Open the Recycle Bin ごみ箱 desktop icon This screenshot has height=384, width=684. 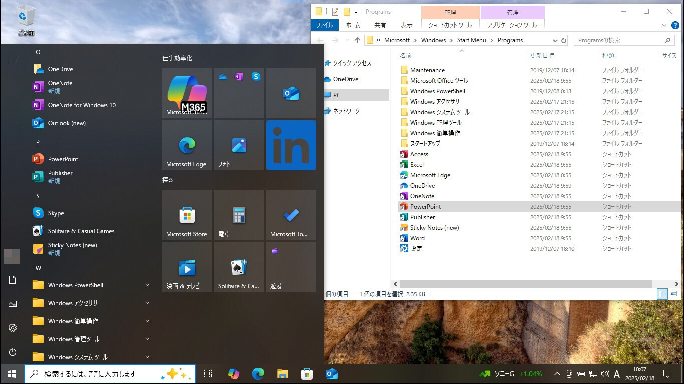click(26, 21)
